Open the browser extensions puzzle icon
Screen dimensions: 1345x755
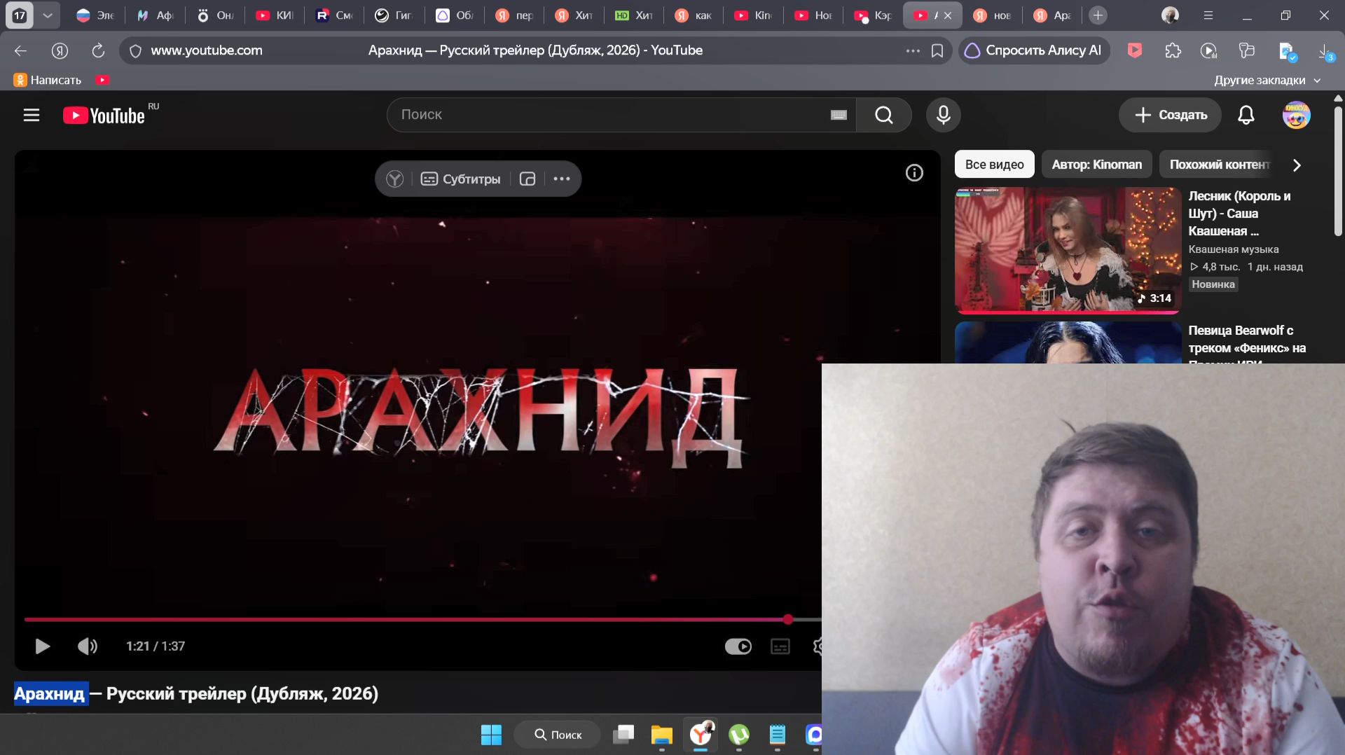(x=1173, y=50)
